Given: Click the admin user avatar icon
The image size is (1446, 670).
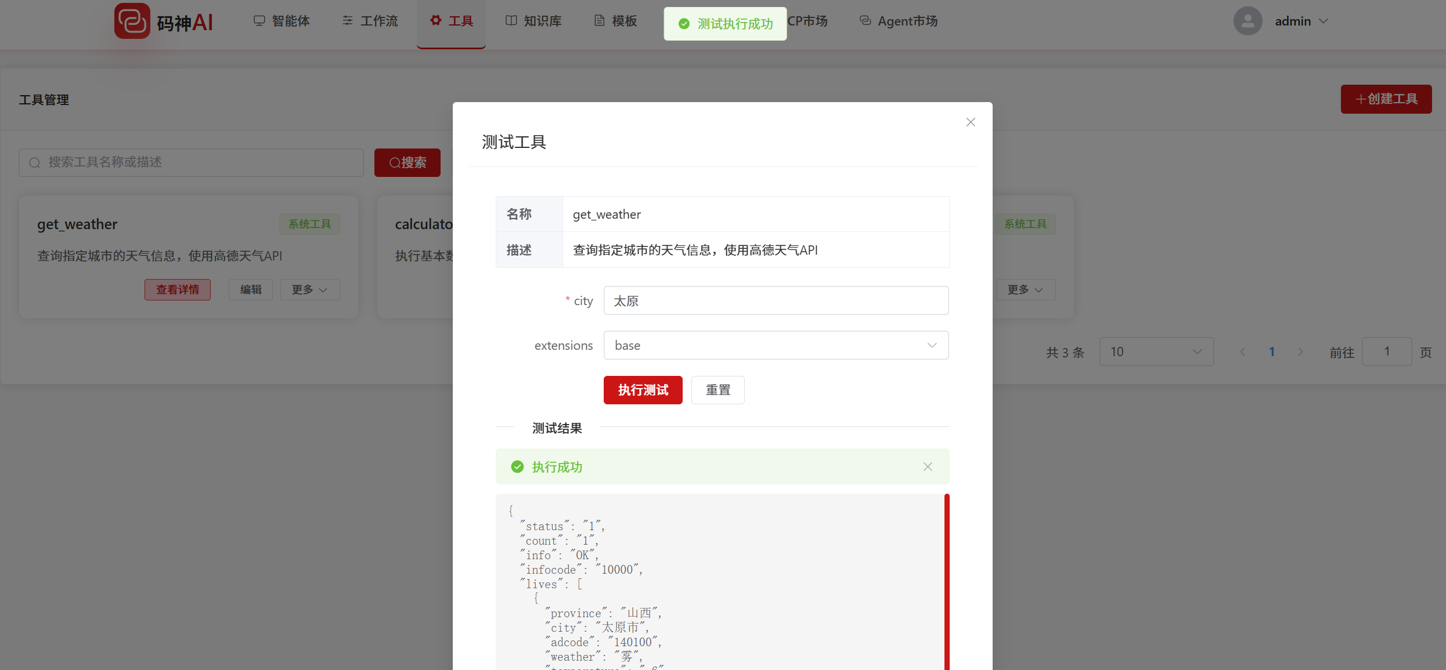Looking at the screenshot, I should click(x=1247, y=21).
